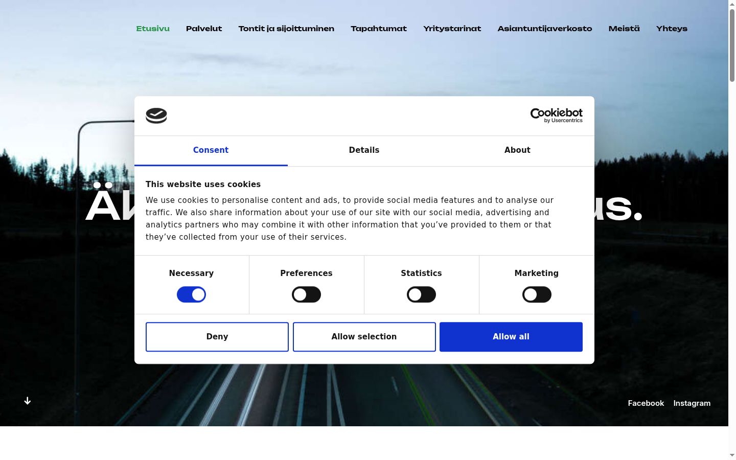Open the About tab
Screen dimensions: 736x460
[x=517, y=150]
